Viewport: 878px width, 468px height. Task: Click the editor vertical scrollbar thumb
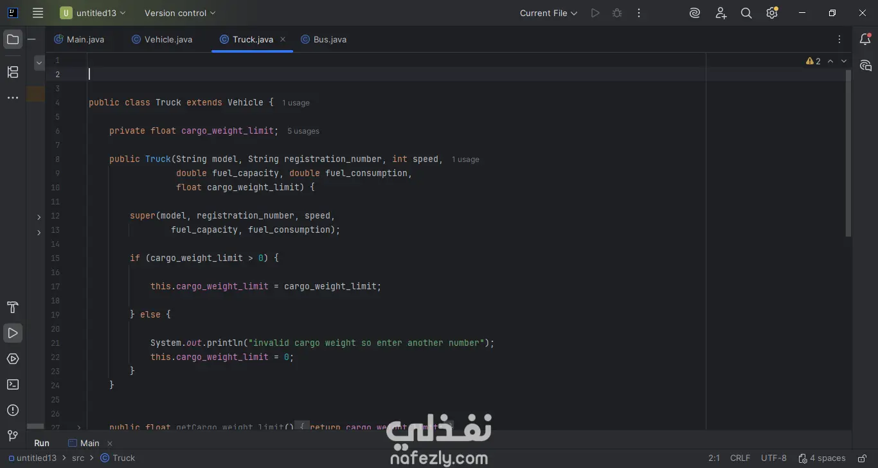[x=848, y=153]
